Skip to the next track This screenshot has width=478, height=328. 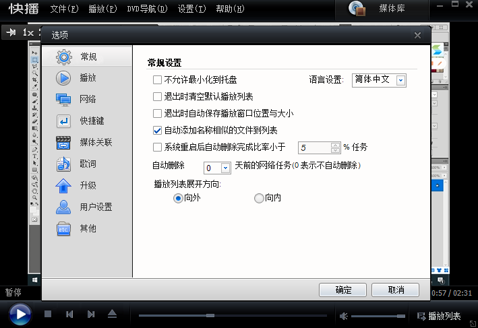tap(91, 315)
